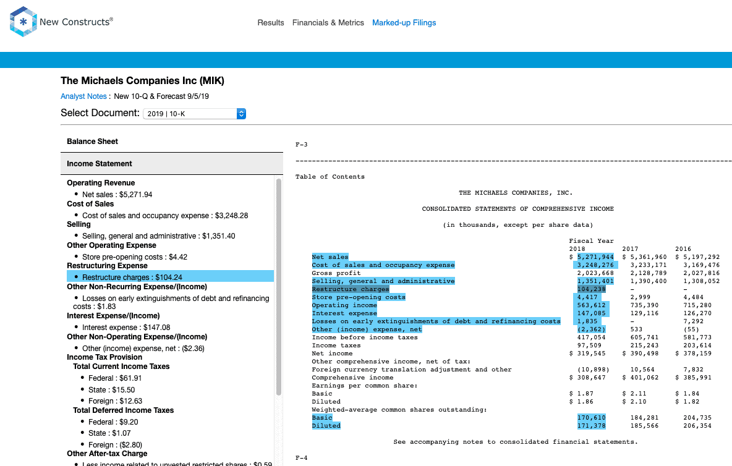Image resolution: width=732 pixels, height=466 pixels.
Task: Click Other Non-Recurring Expense/(Income) heading
Action: point(137,287)
